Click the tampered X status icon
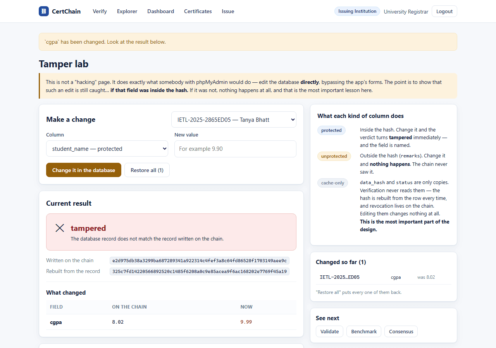Screen dimensions: 496x348 [x=60, y=228]
